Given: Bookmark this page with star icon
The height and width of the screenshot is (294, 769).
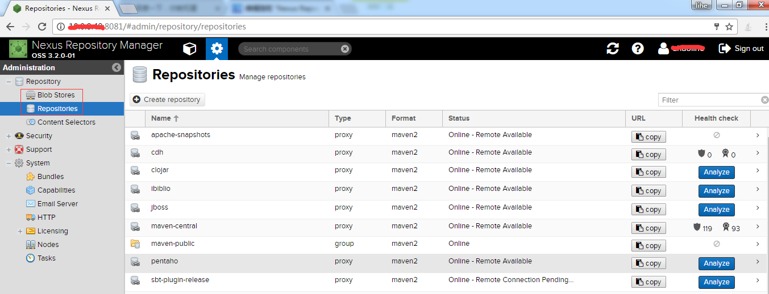Looking at the screenshot, I should click(729, 27).
